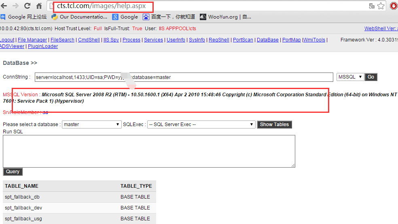
Task: Focus the address bar URL
Action: [x=102, y=6]
